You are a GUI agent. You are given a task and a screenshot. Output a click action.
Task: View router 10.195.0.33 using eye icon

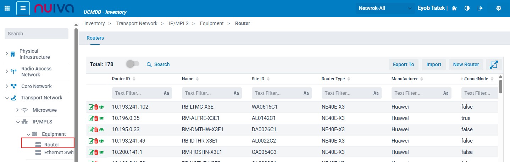101,130
